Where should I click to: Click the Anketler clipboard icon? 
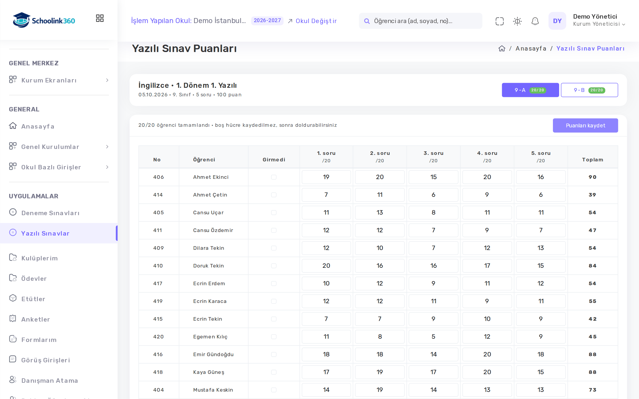click(13, 319)
